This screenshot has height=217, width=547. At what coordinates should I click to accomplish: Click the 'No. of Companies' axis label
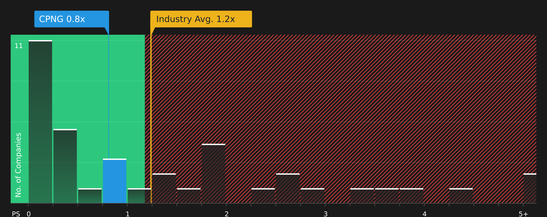coord(18,165)
